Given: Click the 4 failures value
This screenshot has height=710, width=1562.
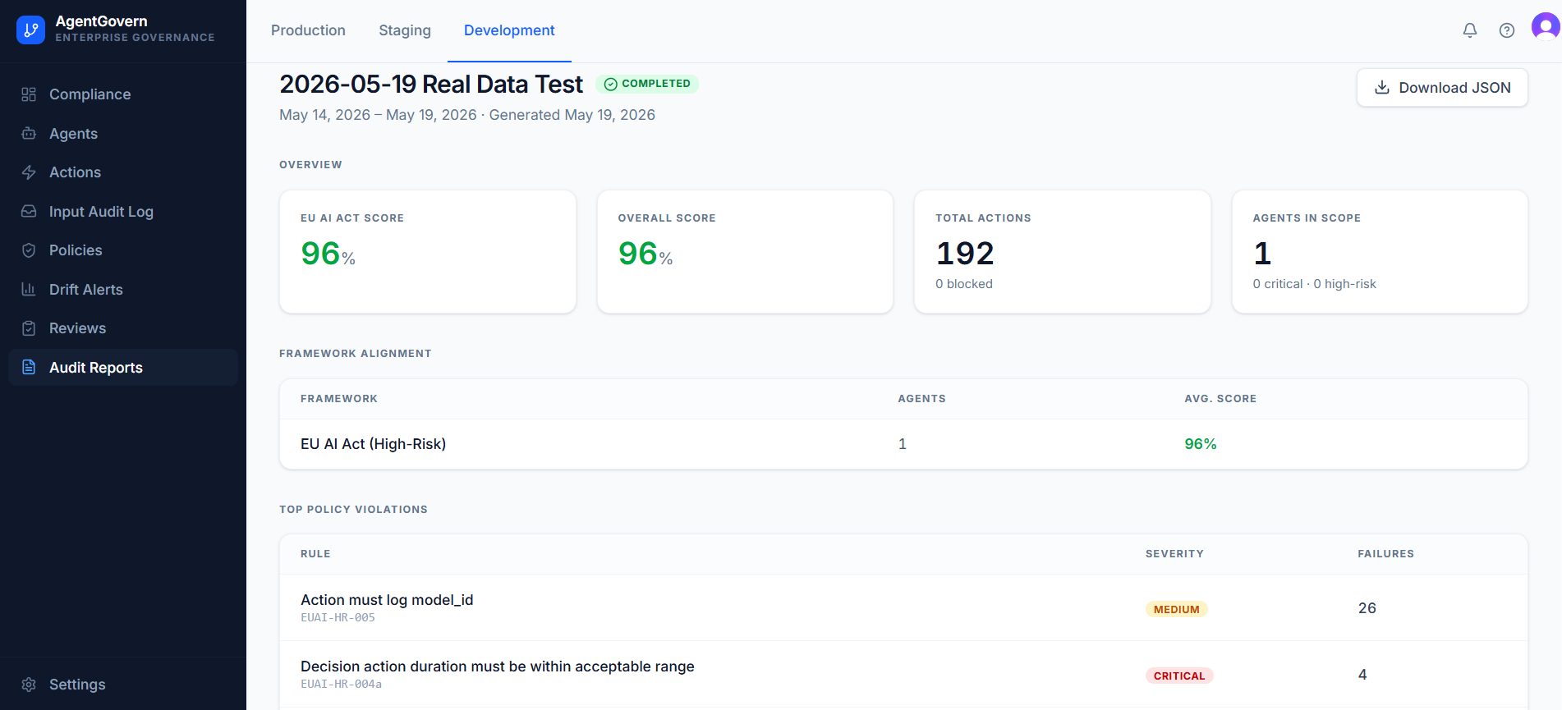Looking at the screenshot, I should point(1362,675).
